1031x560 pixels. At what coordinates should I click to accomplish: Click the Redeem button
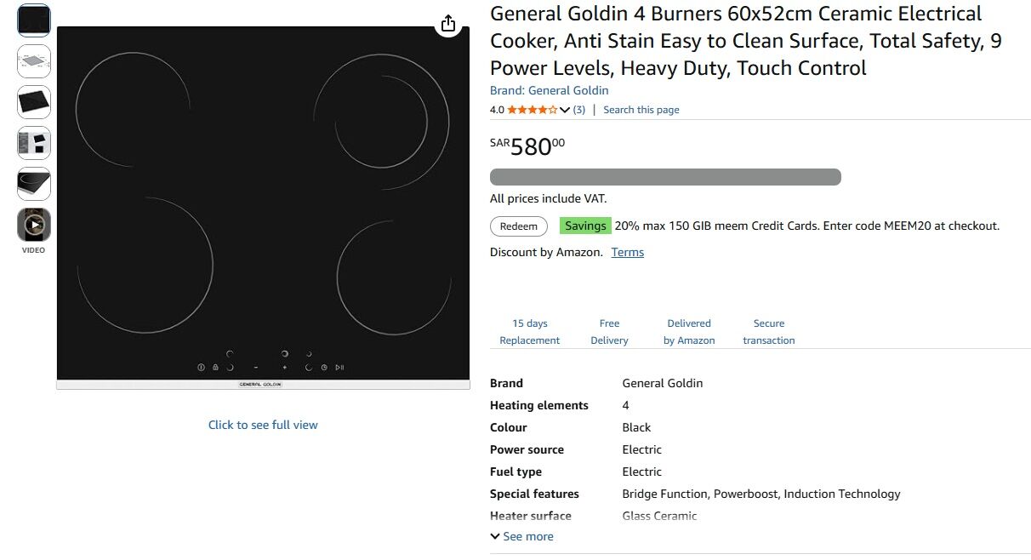tap(519, 226)
